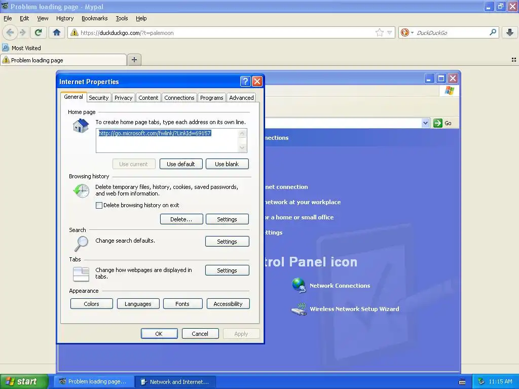Click the green Go arrow in Control Panel
Viewport: 519px width, 389px height.
[437, 123]
